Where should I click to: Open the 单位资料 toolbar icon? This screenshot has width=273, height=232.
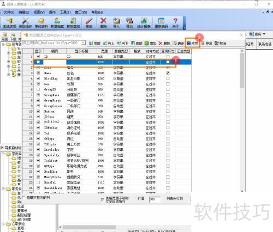click(41, 23)
